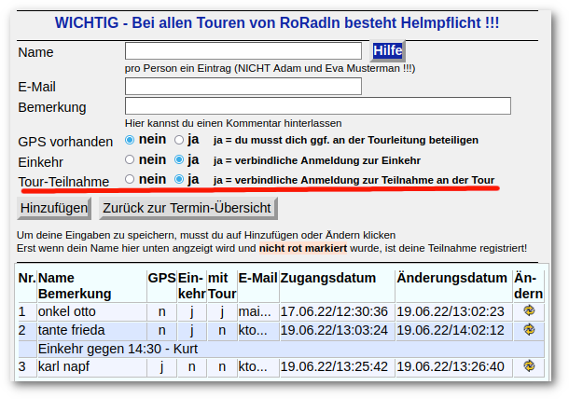Click the 'E-Mail' column header

click(258, 278)
